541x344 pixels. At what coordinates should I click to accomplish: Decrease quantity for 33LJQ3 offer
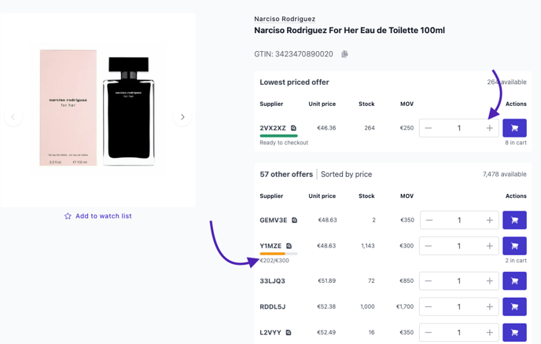(429, 280)
